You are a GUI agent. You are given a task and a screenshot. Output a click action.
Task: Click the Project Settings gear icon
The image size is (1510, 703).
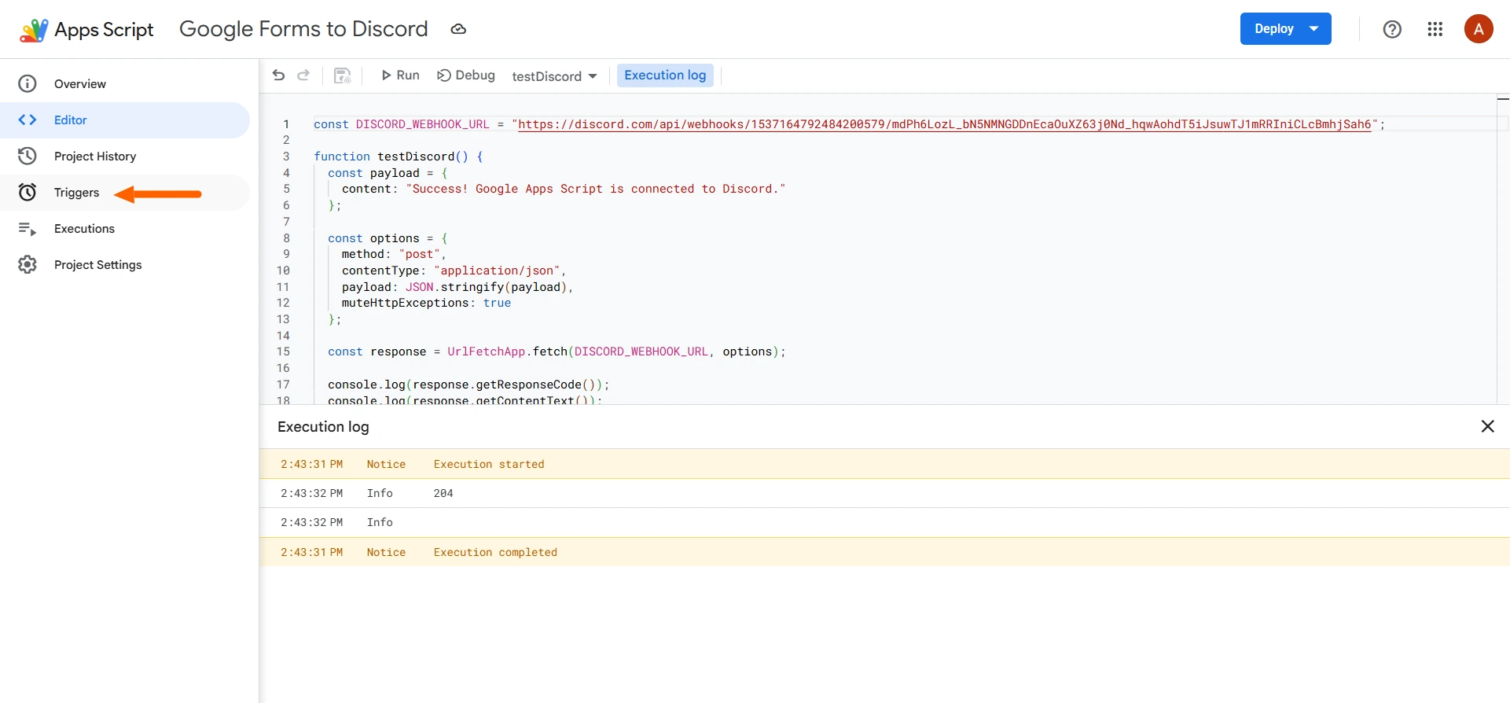28,265
